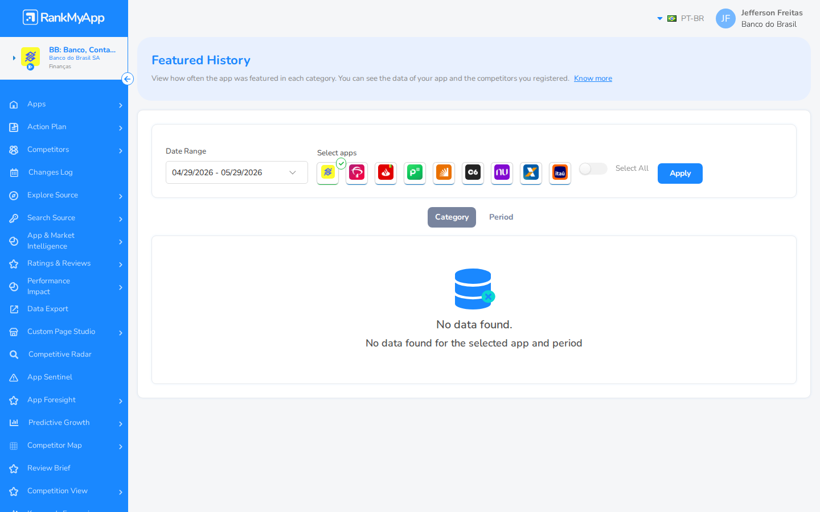
Task: Select the Nubank app icon
Action: point(502,172)
